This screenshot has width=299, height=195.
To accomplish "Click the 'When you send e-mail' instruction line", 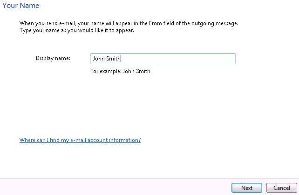I will click(x=129, y=23).
